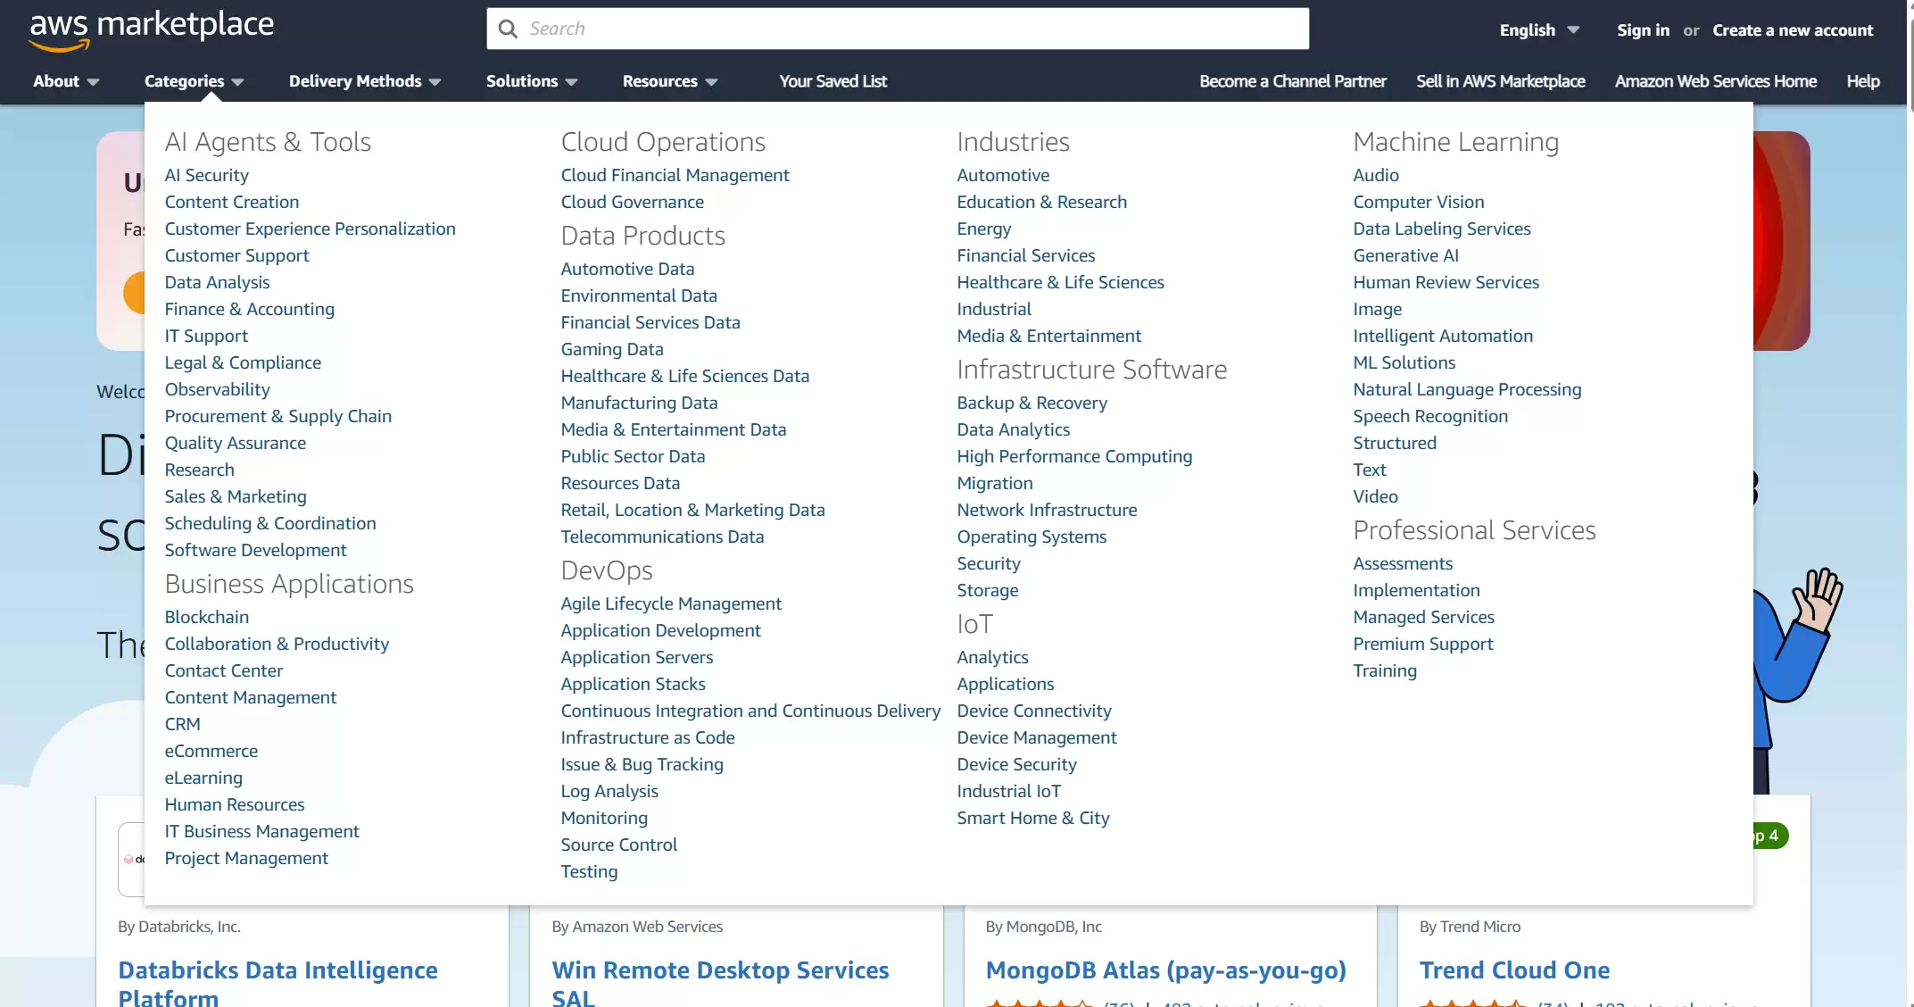Screen dimensions: 1914x1007
Task: Click the AWS Marketplace logo
Action: pyautogui.click(x=152, y=29)
